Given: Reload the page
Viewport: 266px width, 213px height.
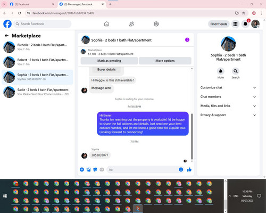Looking at the screenshot, I should pos(20,13).
